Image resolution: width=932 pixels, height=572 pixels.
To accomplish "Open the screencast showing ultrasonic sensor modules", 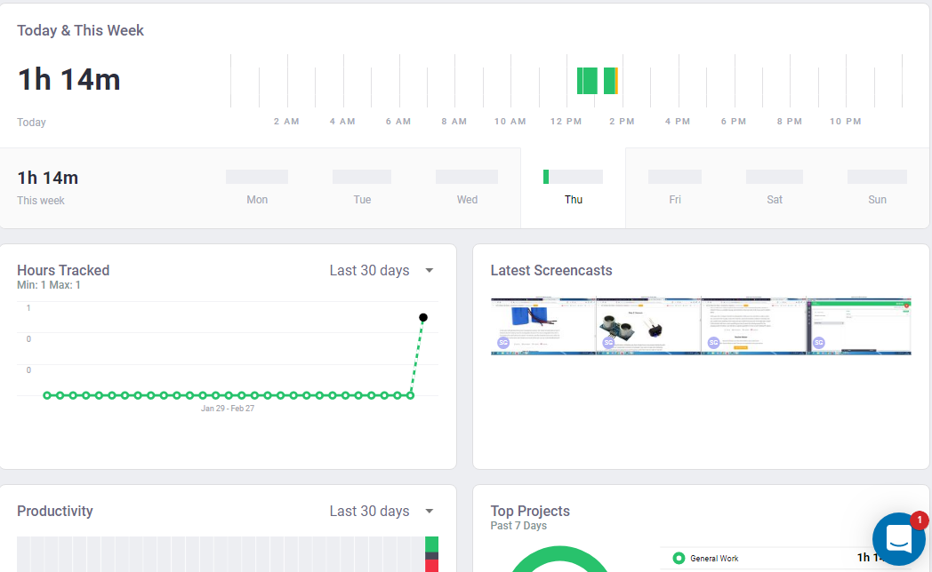I will coord(648,326).
